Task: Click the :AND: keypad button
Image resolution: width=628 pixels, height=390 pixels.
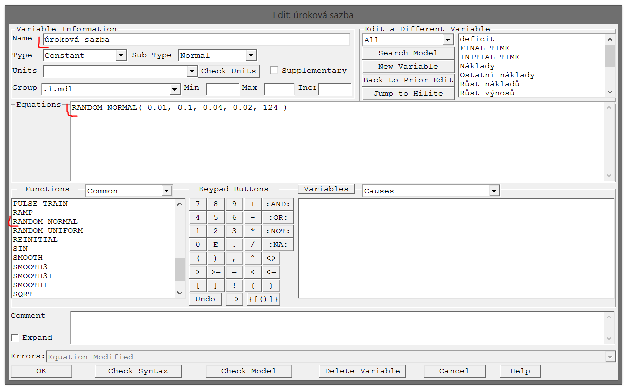Action: 278,204
